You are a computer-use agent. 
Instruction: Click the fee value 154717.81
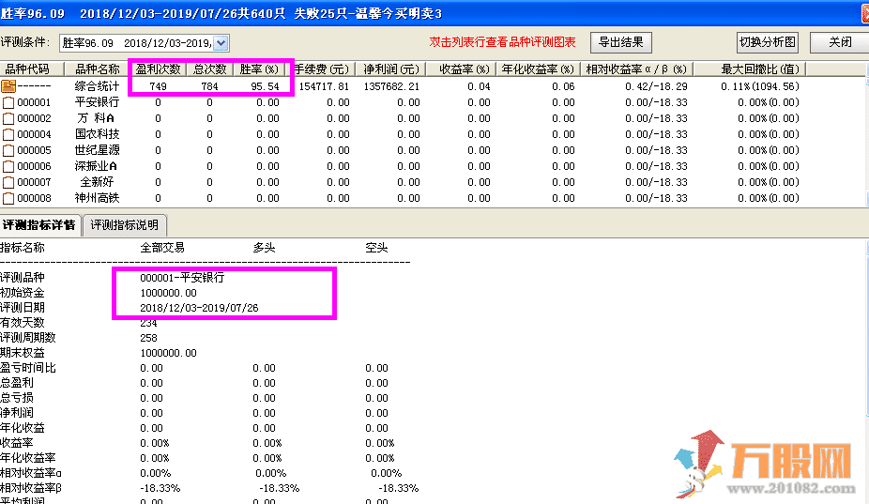tap(324, 86)
